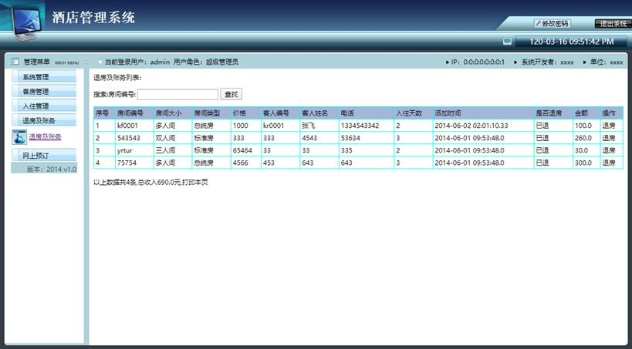Viewport: 632px width, 349px height.
Task: Click the 查找 search button
Action: pos(231,94)
